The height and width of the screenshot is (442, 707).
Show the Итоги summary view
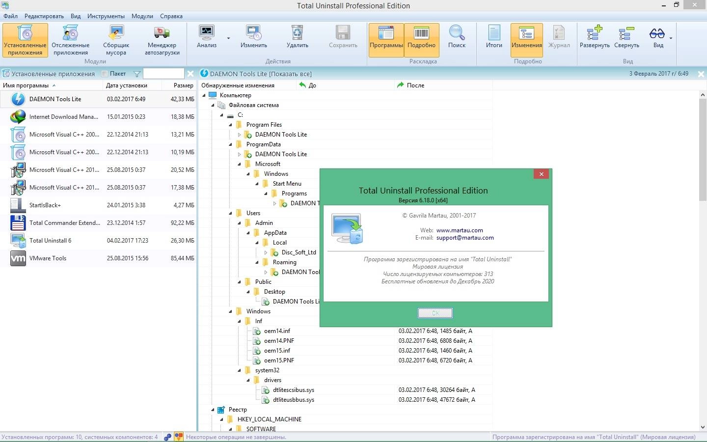click(494, 37)
